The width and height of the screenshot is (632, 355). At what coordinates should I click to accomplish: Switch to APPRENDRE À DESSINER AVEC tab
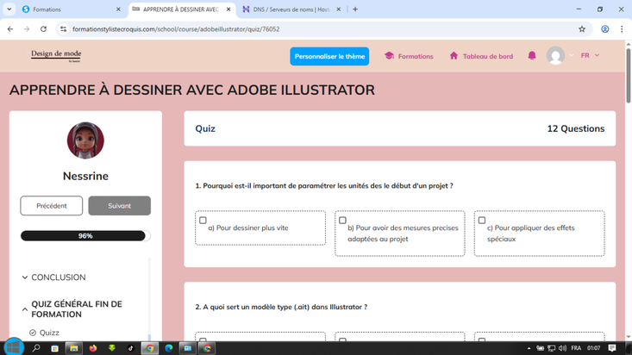181,9
